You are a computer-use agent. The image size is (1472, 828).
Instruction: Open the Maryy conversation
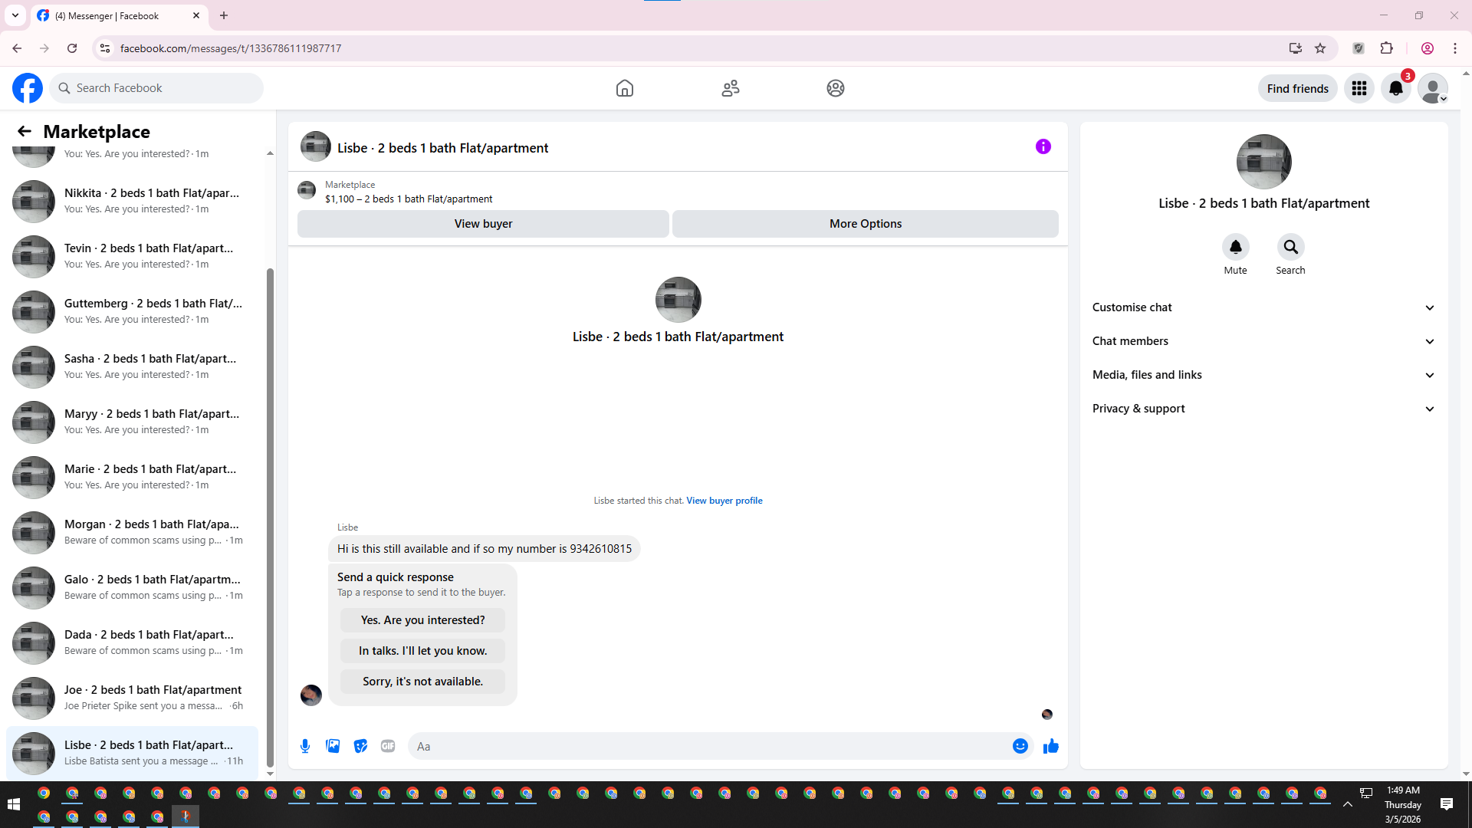[132, 422]
